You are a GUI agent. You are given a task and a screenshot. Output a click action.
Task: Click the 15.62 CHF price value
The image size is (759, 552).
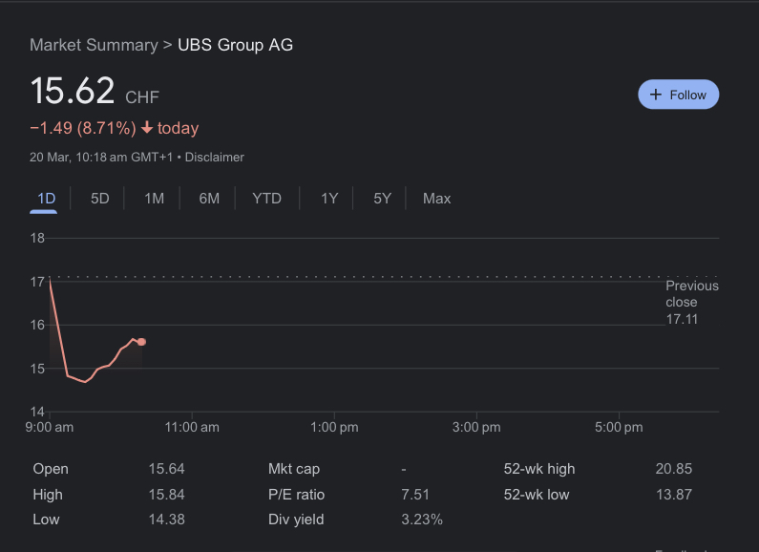[x=73, y=92]
